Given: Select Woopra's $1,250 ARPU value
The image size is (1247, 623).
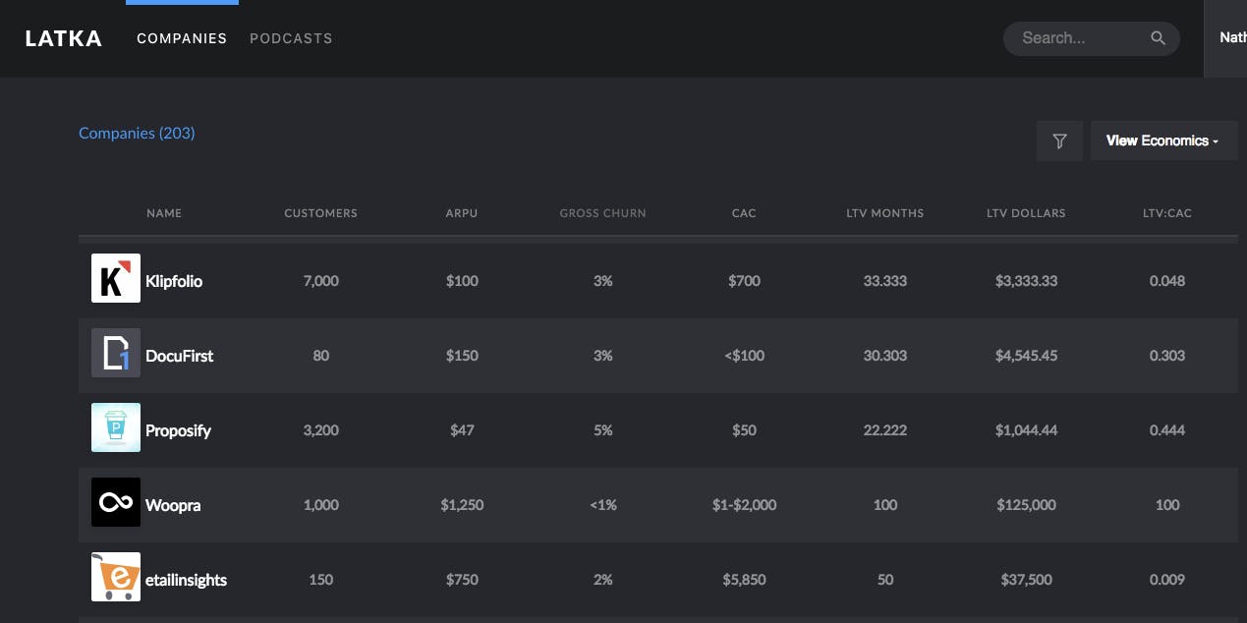Looking at the screenshot, I should click(x=462, y=505).
